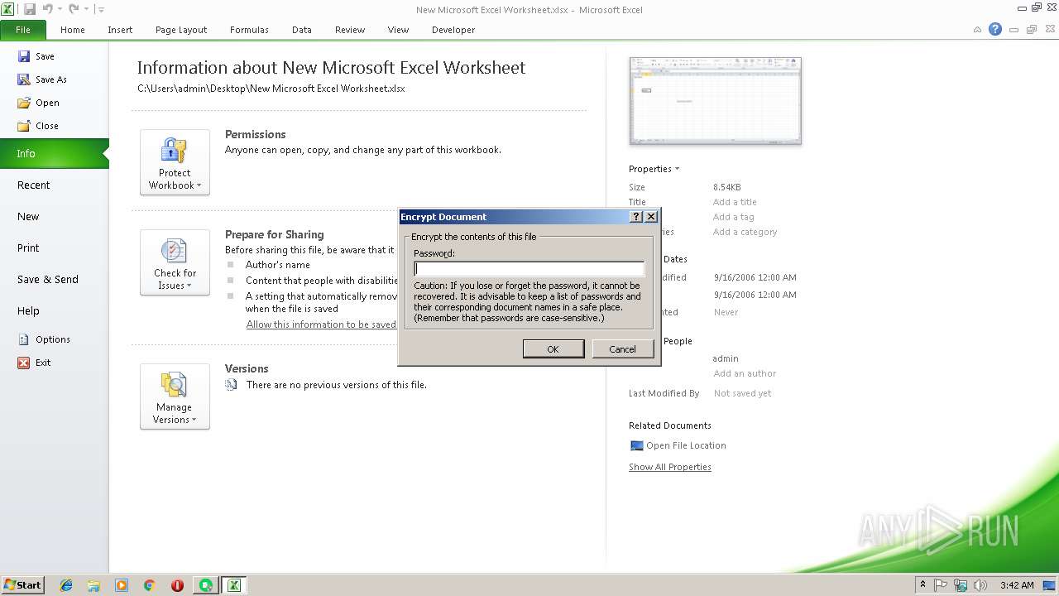Expand the Properties dropdown
Viewport: 1059px width, 596px height.
(x=654, y=169)
